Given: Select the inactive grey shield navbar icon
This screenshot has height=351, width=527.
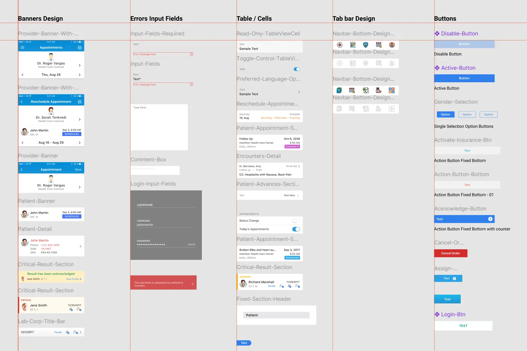Looking at the screenshot, I should tap(366, 63).
